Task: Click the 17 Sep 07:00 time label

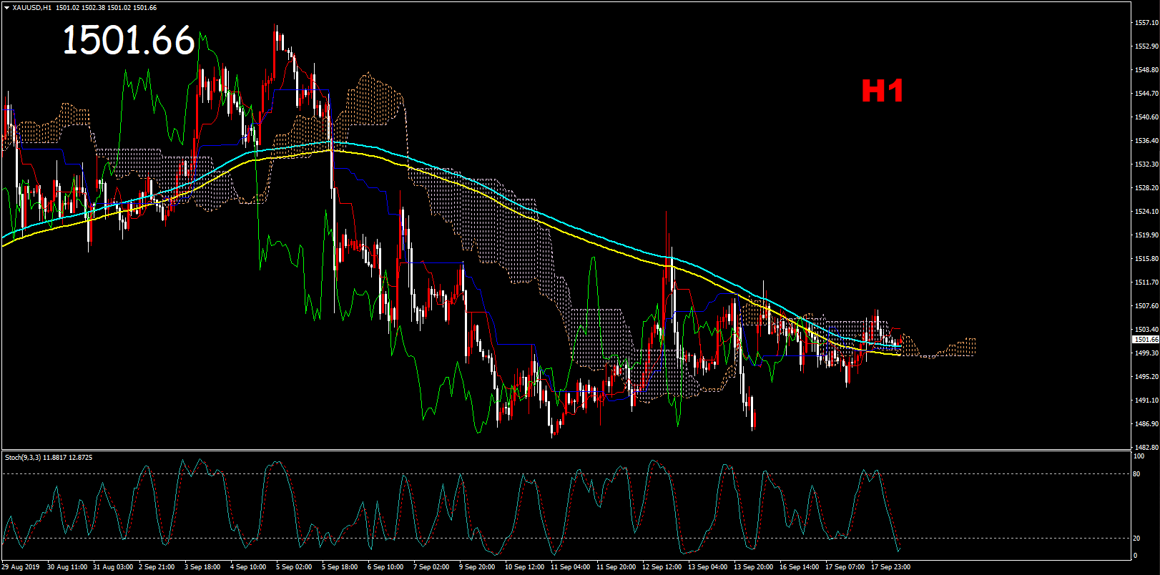Action: pos(845,567)
